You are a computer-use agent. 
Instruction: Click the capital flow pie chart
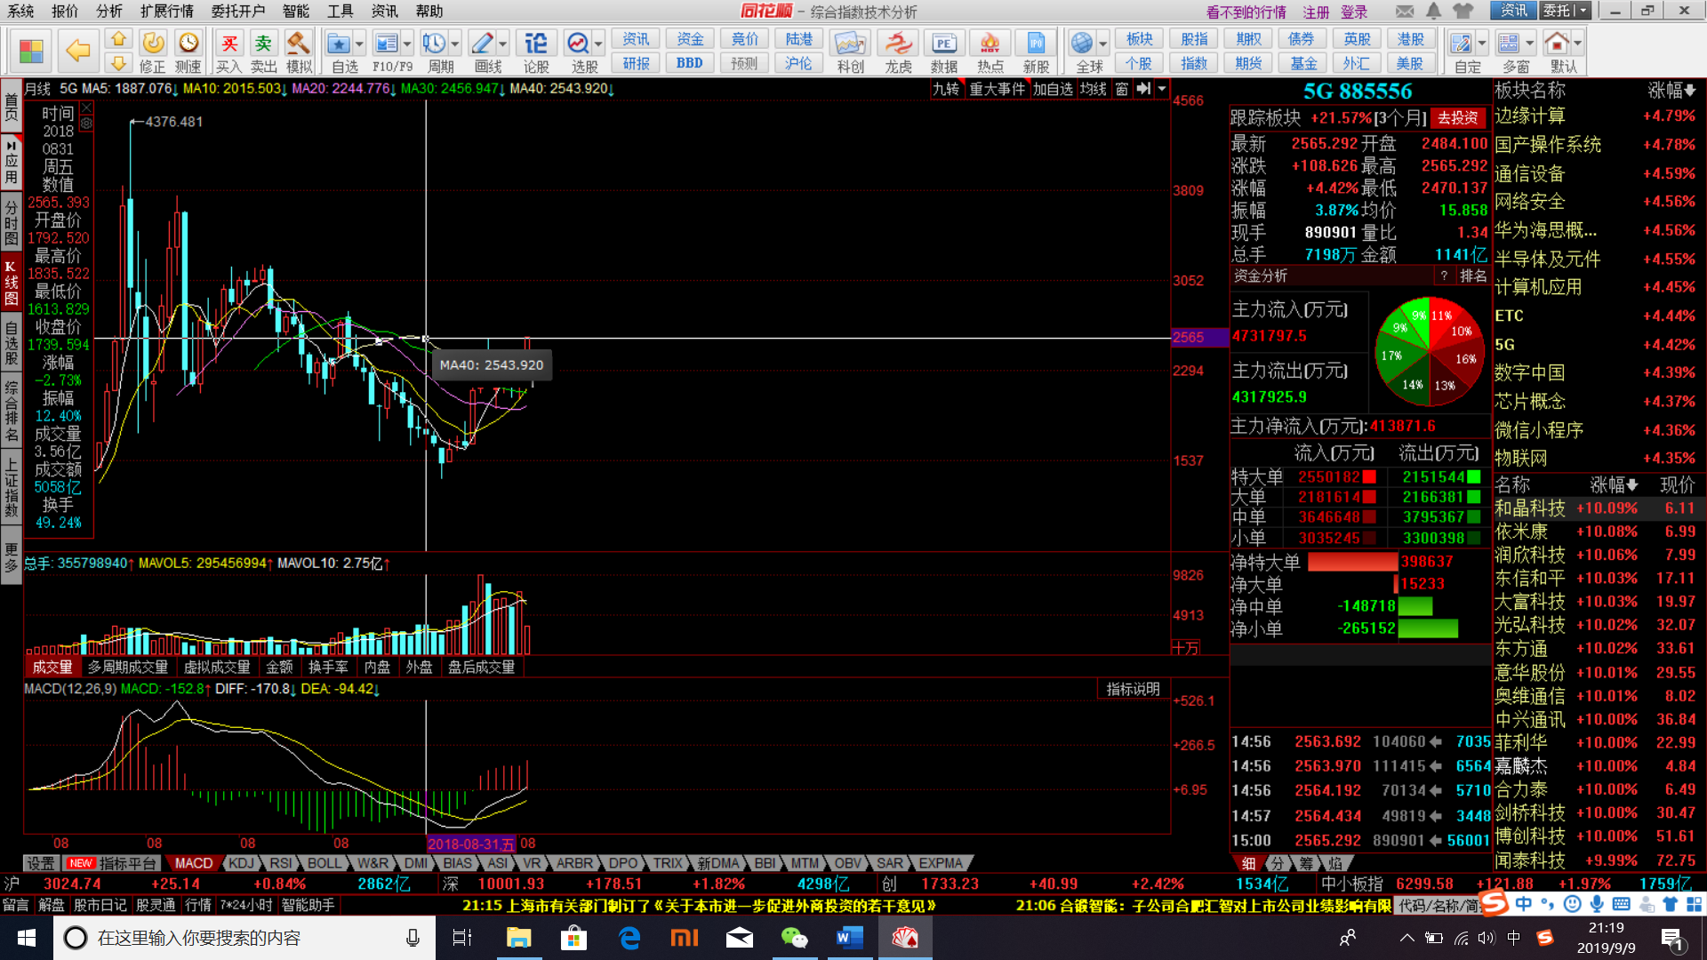[1429, 353]
